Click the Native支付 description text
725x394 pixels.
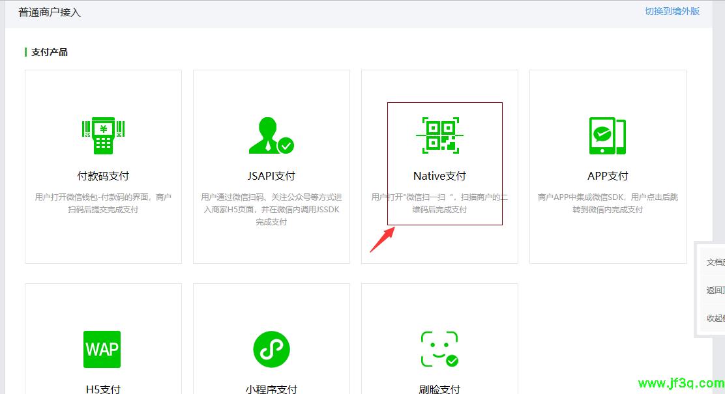(439, 203)
